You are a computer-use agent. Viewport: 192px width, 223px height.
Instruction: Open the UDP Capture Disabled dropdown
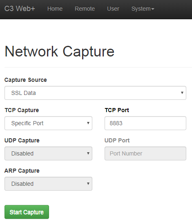coord(48,153)
